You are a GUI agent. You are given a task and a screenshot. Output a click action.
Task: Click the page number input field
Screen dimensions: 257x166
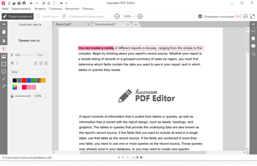pos(128,157)
